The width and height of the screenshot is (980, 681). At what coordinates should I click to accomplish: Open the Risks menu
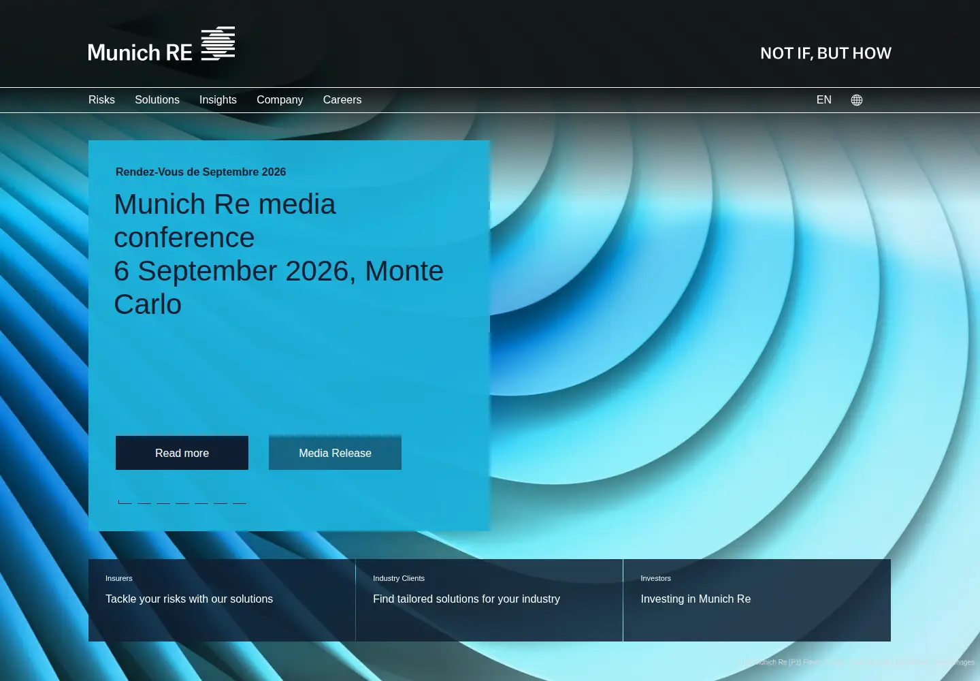click(101, 100)
